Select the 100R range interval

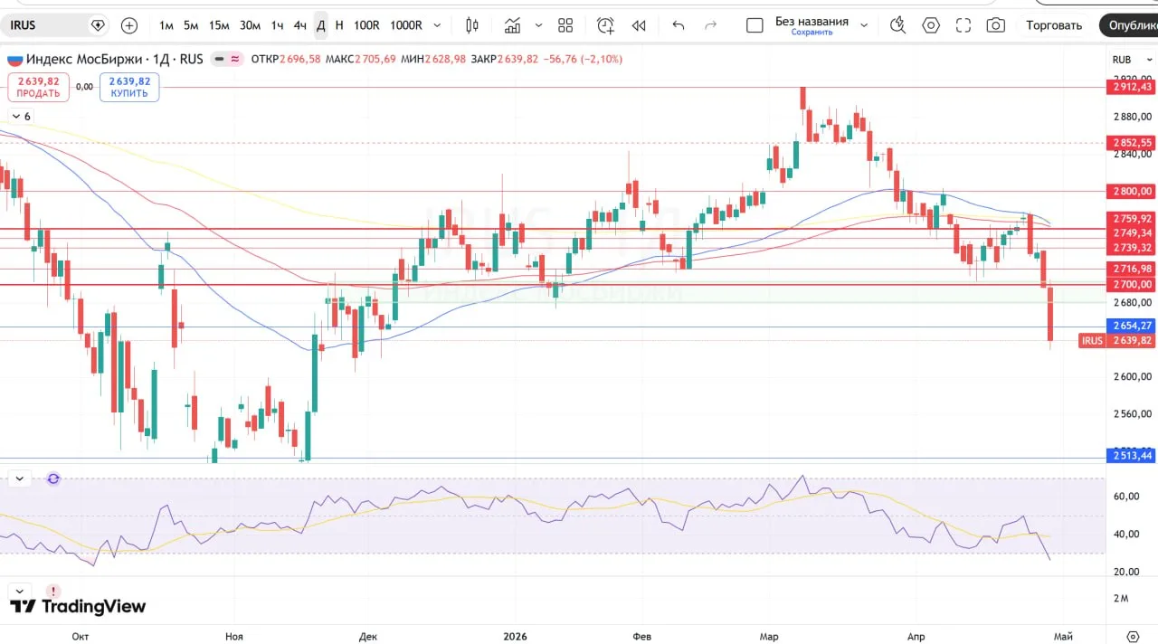[x=366, y=25]
